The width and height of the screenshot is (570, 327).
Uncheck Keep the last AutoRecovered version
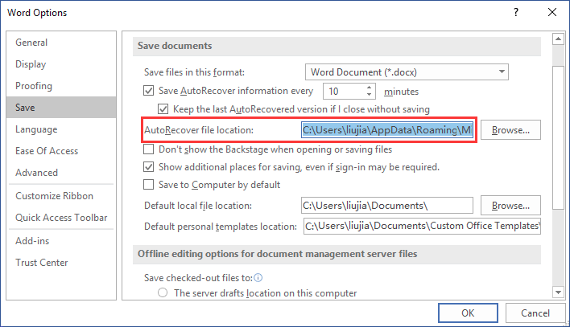pyautogui.click(x=164, y=109)
